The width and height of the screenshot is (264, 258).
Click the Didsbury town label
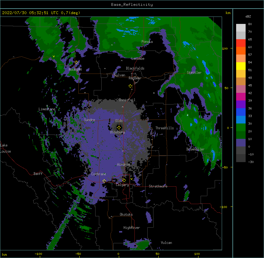pyautogui.click(x=118, y=132)
